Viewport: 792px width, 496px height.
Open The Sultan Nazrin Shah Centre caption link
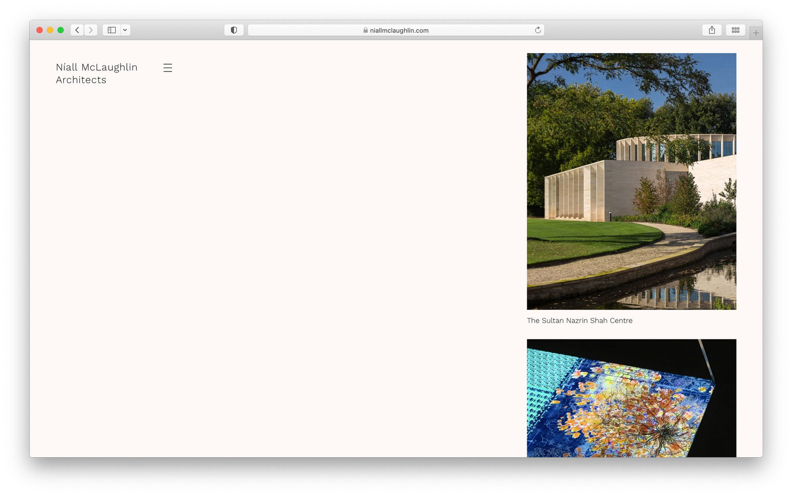(579, 320)
